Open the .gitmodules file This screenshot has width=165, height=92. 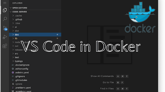(x=21, y=80)
